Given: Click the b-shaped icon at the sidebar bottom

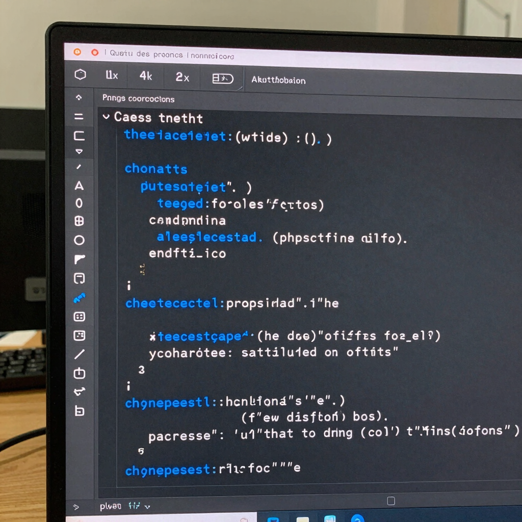Looking at the screenshot, I should tap(79, 411).
